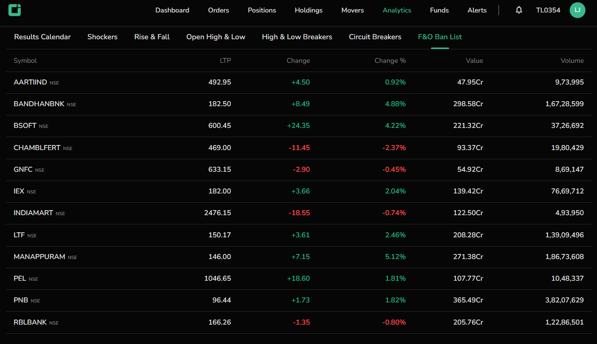
Task: Open the Positions page
Action: click(x=262, y=10)
